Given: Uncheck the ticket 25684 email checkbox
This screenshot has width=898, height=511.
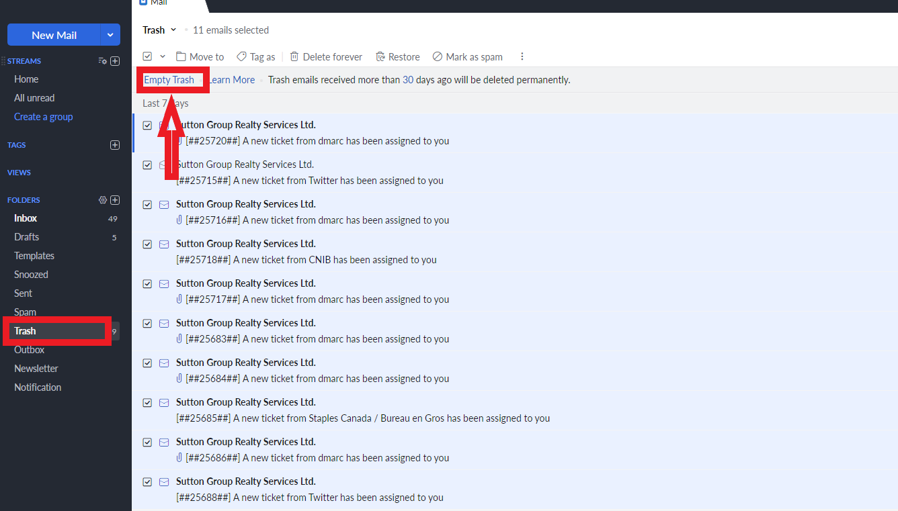Looking at the screenshot, I should pyautogui.click(x=147, y=363).
